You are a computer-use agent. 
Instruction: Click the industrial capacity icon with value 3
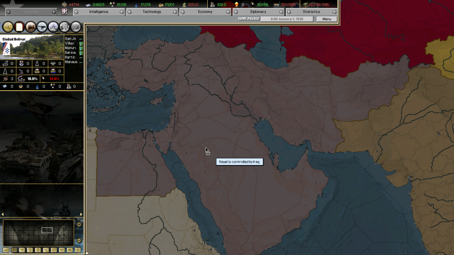coord(5,79)
